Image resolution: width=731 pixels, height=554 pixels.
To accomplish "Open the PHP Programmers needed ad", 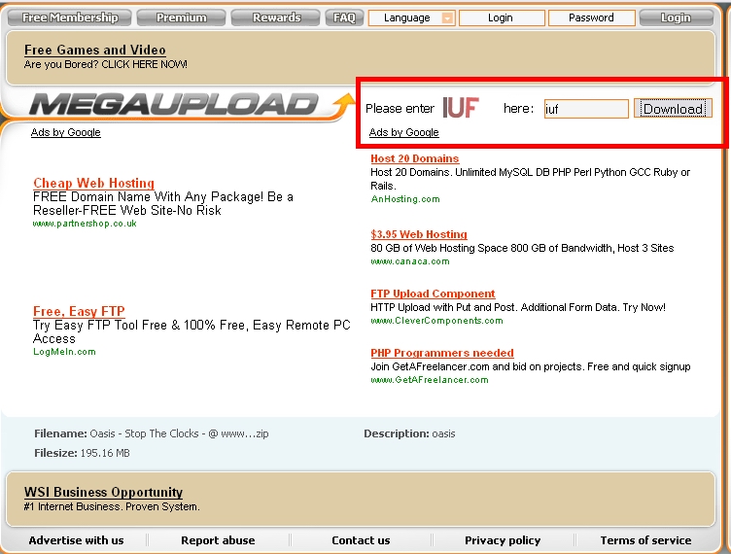I will [x=442, y=353].
